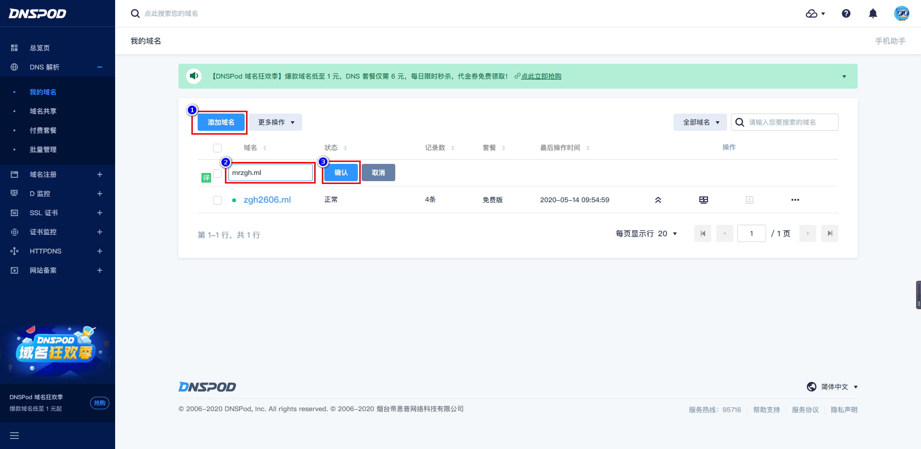
Task: Click the hamburger menu icon at sidebar bottom
Action: 14,436
